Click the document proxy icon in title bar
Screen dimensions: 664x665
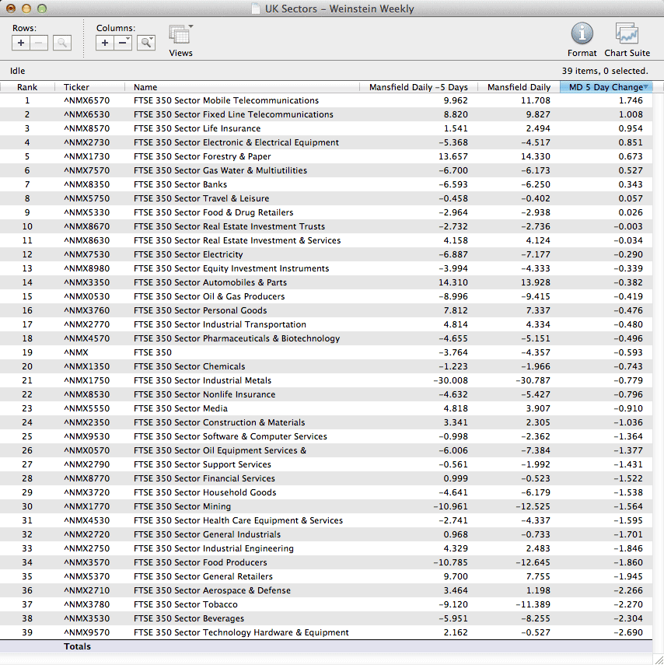pos(256,9)
